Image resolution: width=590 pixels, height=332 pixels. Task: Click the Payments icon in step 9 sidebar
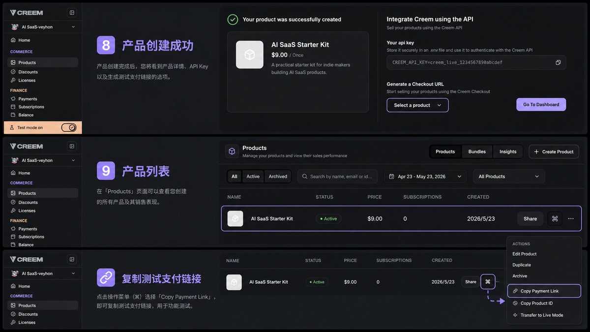[x=14, y=229]
